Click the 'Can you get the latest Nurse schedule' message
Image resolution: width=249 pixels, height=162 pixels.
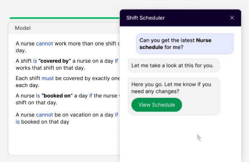[185, 44]
